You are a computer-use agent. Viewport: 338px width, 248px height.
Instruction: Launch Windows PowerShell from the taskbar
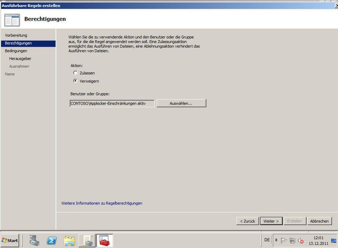click(52, 241)
